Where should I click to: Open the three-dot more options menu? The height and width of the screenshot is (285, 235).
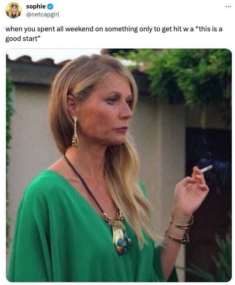point(228,6)
